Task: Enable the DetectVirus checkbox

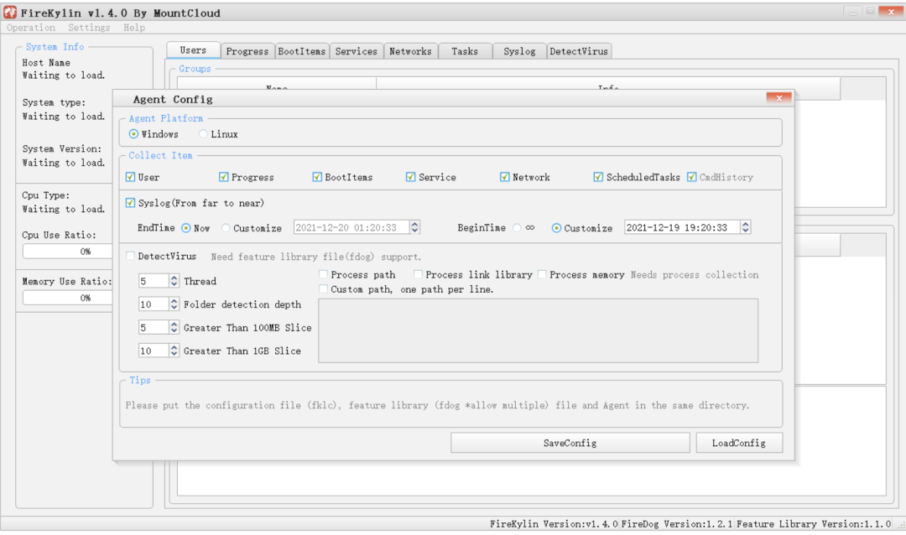Action: (130, 256)
